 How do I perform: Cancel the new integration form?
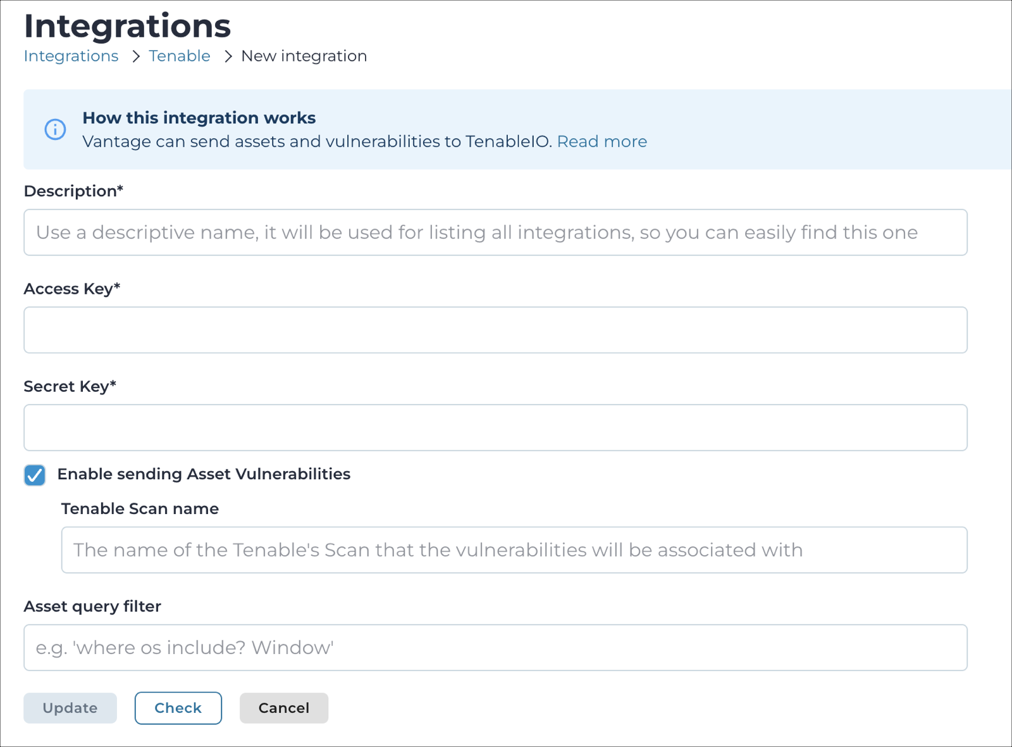(x=284, y=708)
